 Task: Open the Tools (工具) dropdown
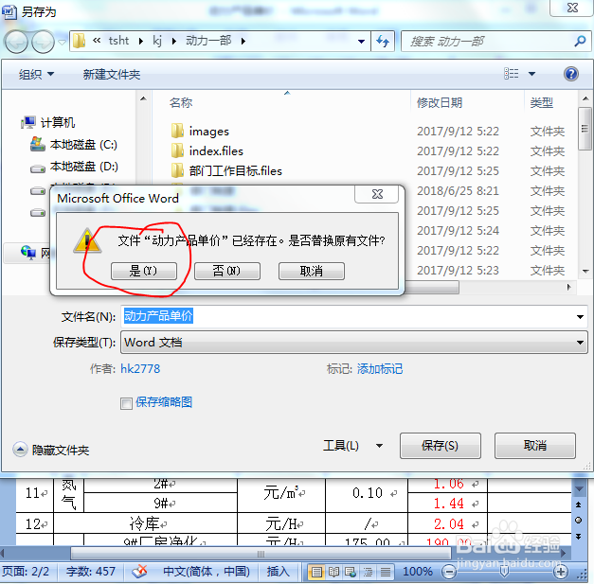pyautogui.click(x=352, y=446)
